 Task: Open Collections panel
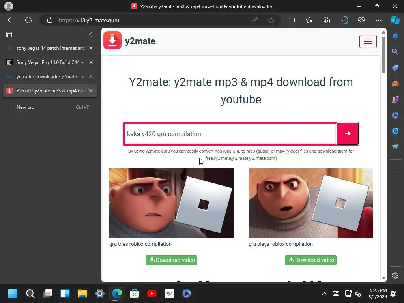click(327, 20)
